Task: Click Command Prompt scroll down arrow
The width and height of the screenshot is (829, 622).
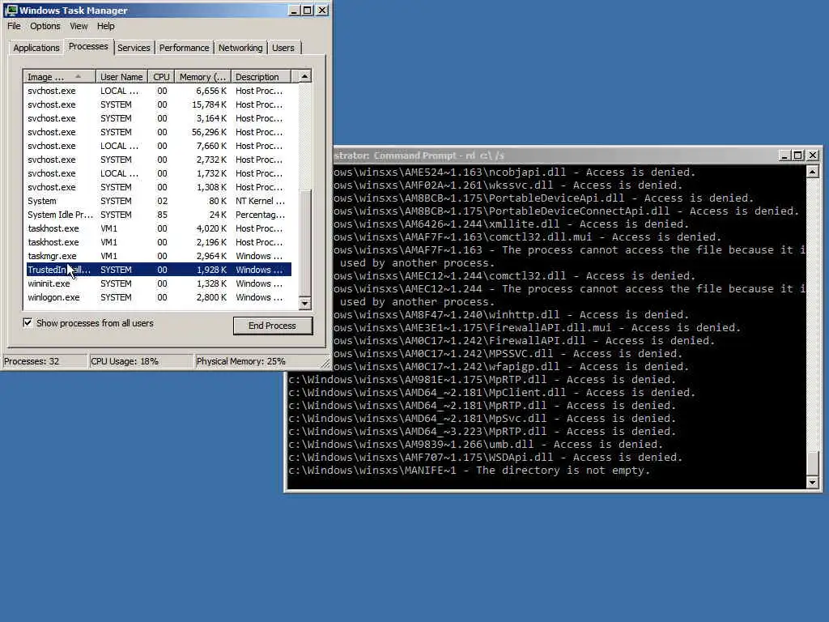Action: [x=813, y=483]
